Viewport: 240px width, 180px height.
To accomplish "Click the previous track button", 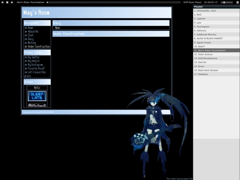I will (x=2, y=2).
